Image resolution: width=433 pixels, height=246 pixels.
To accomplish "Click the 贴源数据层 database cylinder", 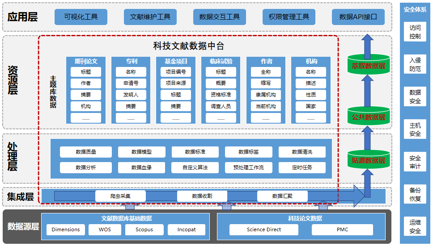I will [368, 159].
